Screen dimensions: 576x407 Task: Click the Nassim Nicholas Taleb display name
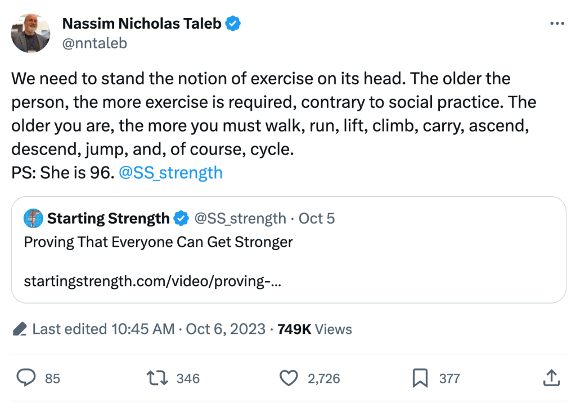click(141, 24)
